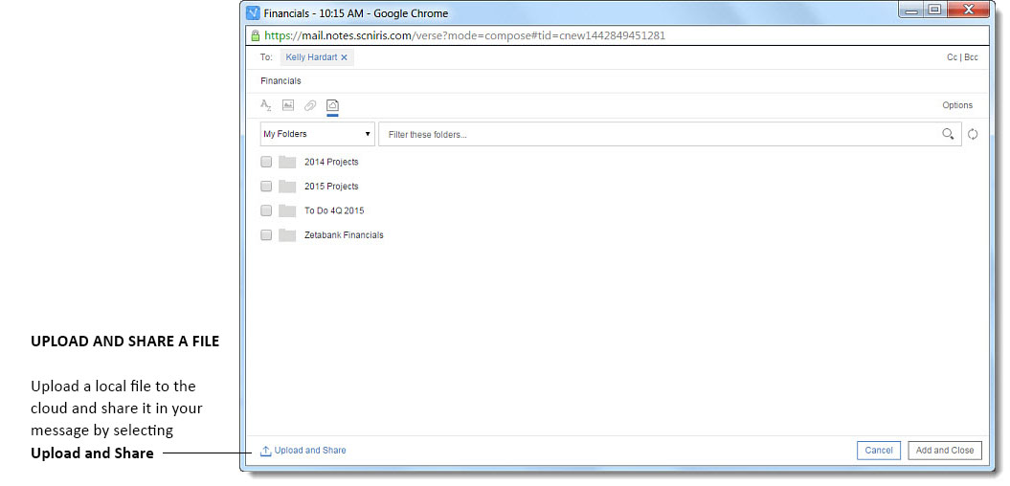Close the Chrome window
Screen dimensions: 1010x486
(x=968, y=10)
